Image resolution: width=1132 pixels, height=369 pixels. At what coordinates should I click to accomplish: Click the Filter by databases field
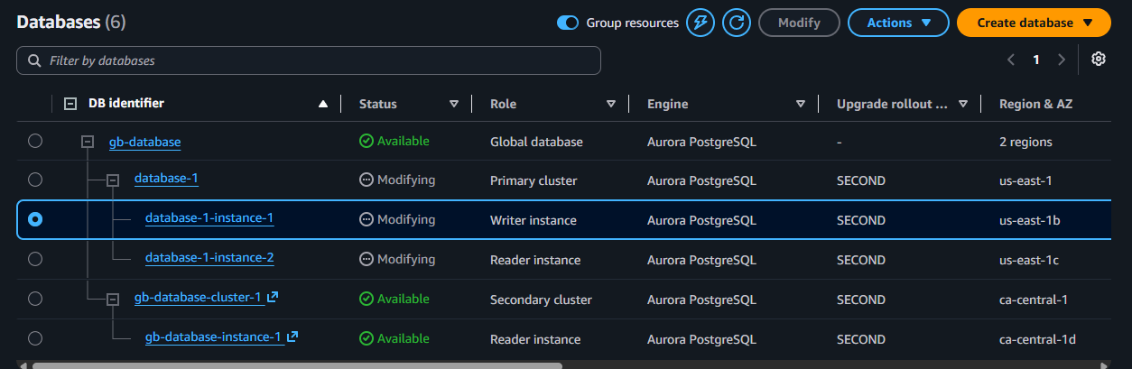point(309,60)
